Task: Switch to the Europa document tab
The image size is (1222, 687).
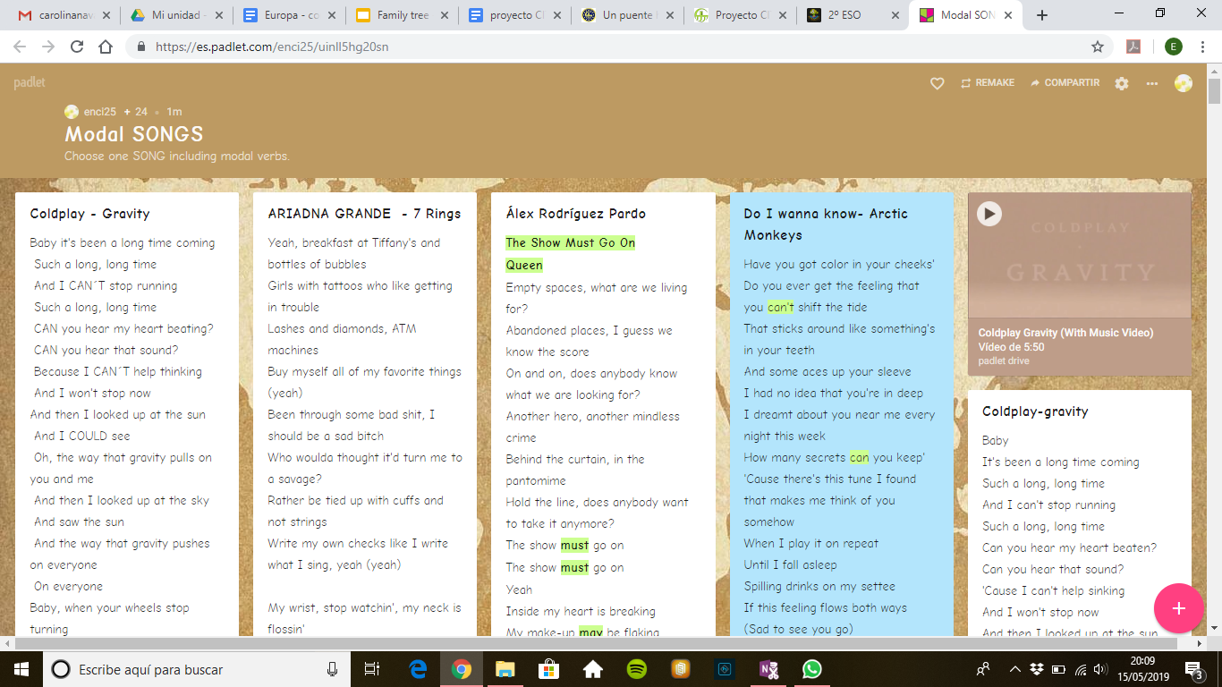Action: [288, 15]
